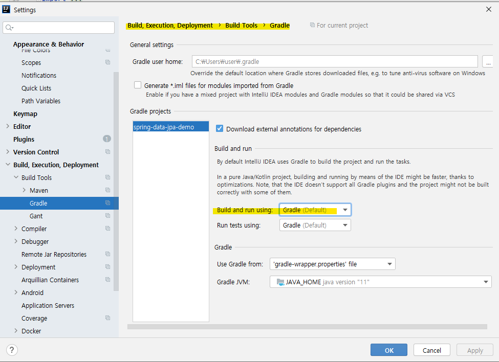Expand the Android node

(16, 292)
